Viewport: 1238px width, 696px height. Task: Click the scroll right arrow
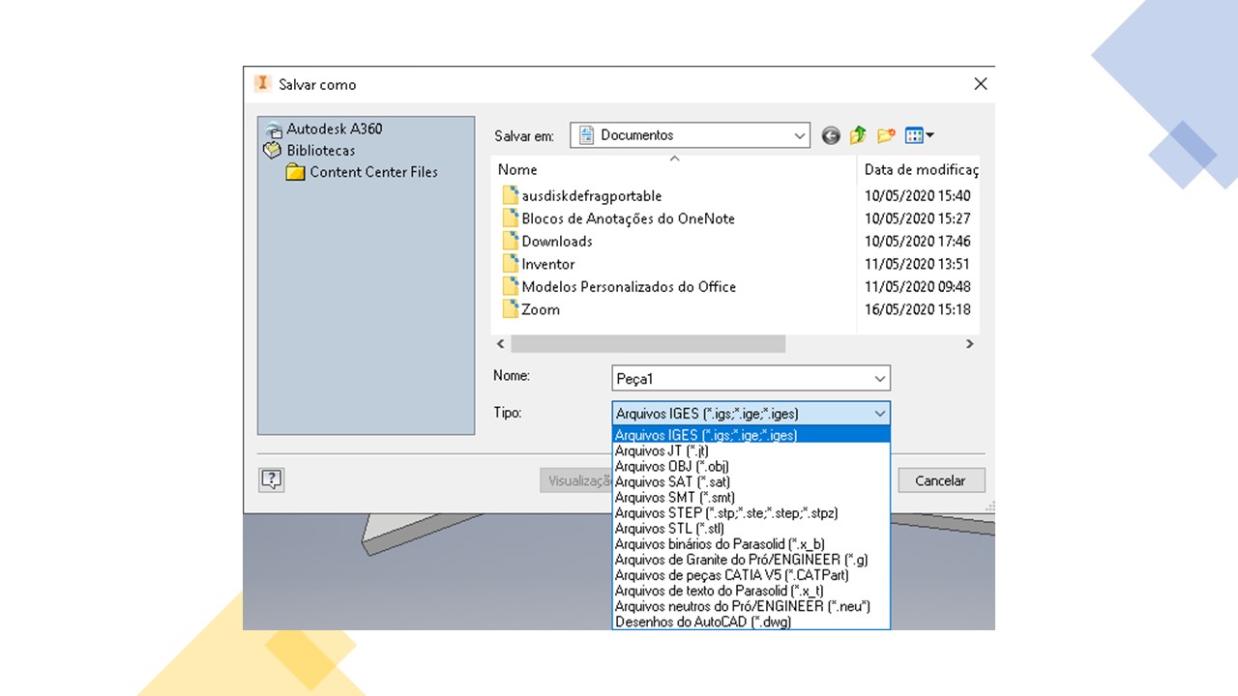(x=970, y=344)
